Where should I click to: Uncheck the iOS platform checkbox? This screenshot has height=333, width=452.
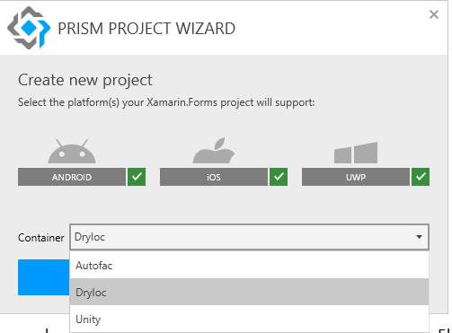click(x=279, y=177)
